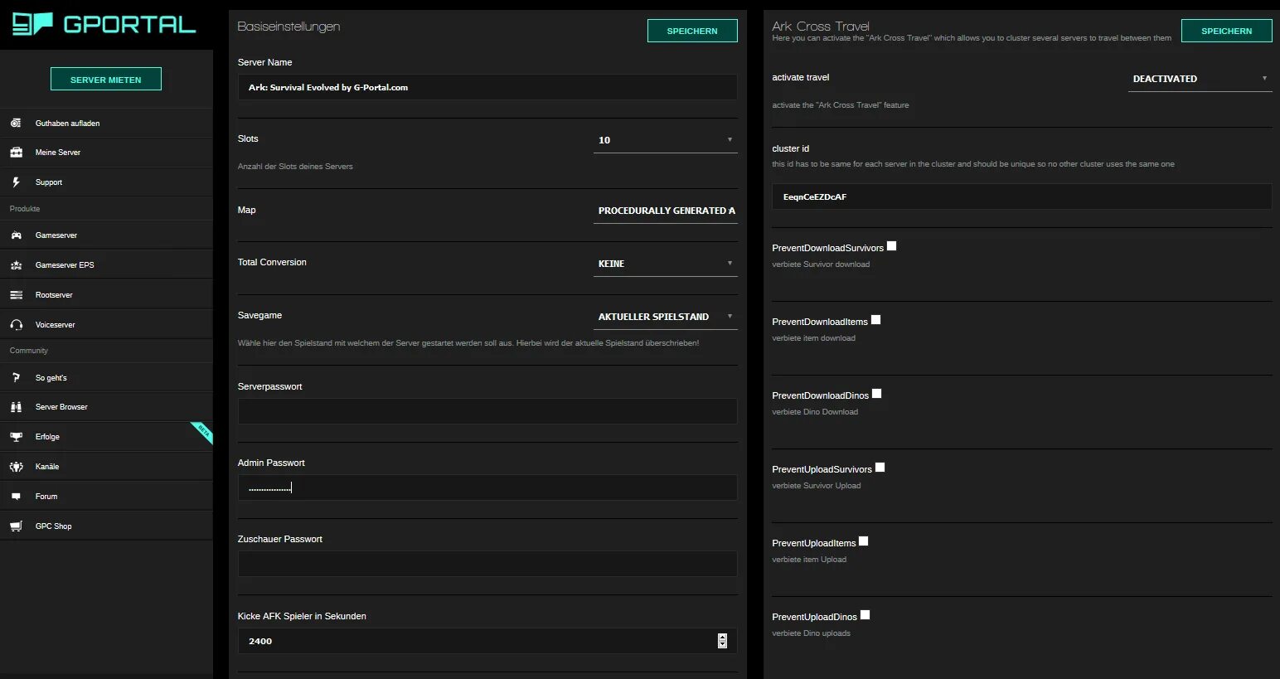Viewport: 1280px width, 679px height.
Task: Click the cluster id input field
Action: pos(1022,196)
